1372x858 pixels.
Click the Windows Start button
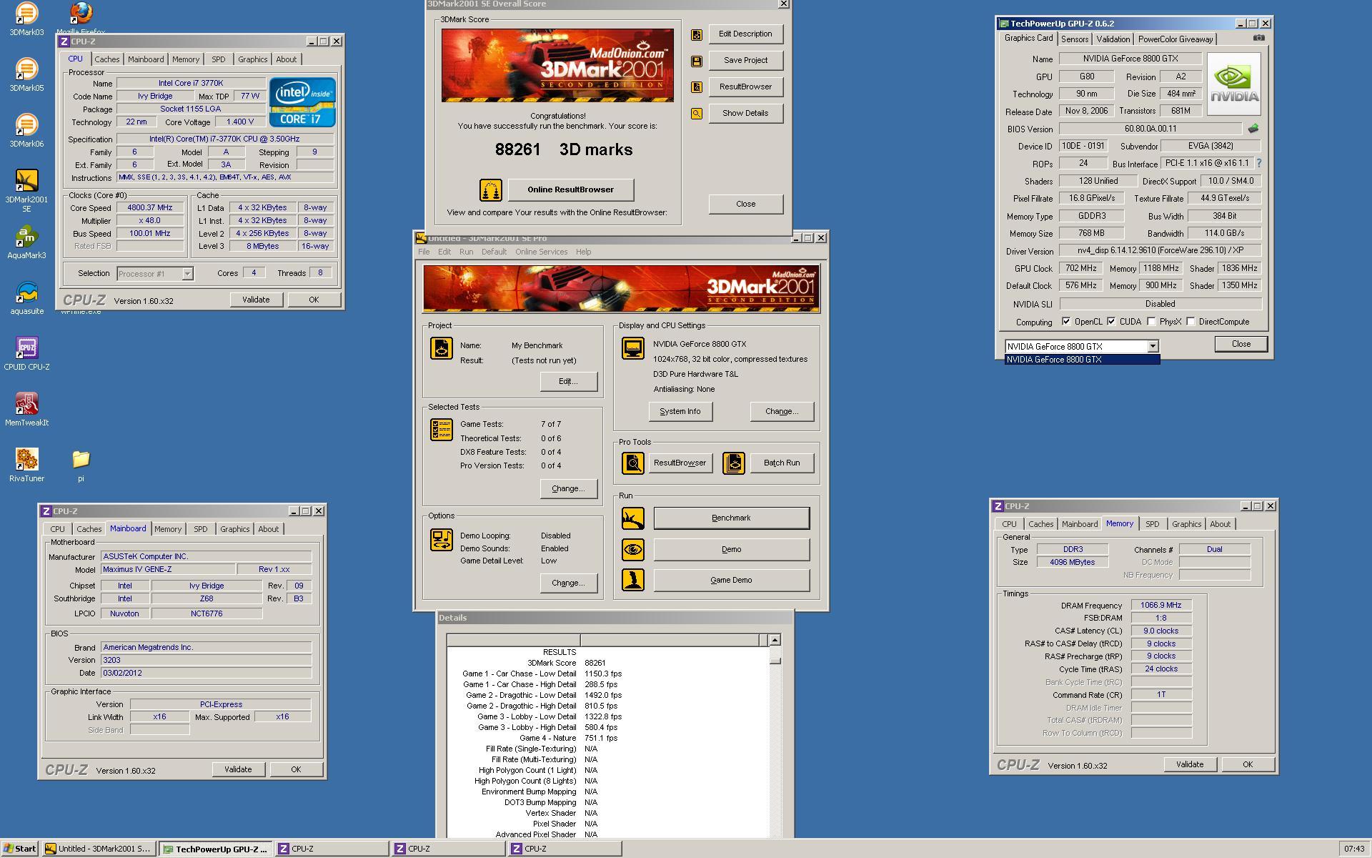click(19, 849)
